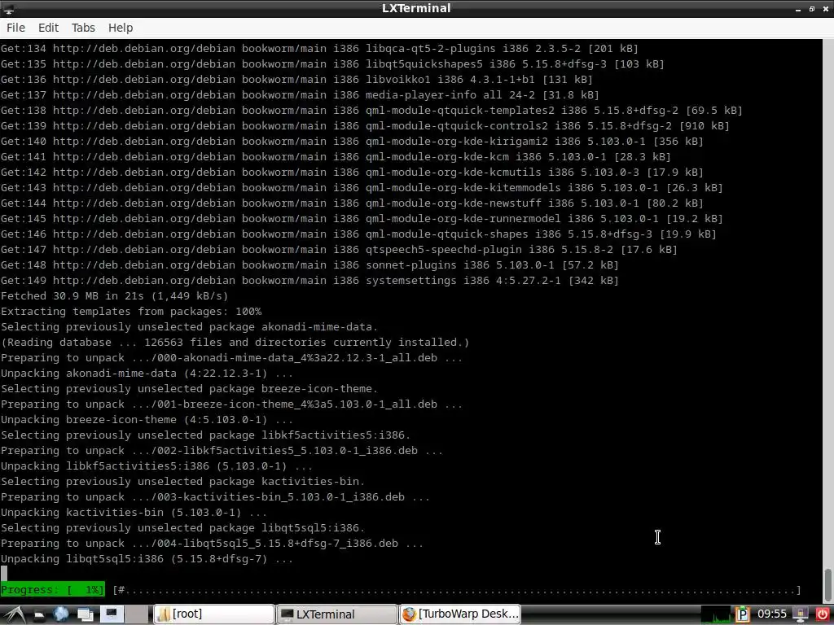Click the 'Unpacking breeze-icon-theme' line
Viewport: 834px width, 625px height.
point(147,420)
